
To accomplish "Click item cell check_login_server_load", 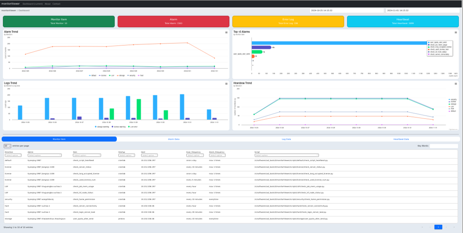I will click(x=84, y=212).
